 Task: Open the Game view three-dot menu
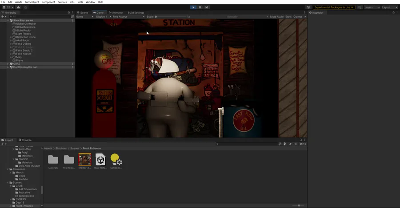click(304, 12)
